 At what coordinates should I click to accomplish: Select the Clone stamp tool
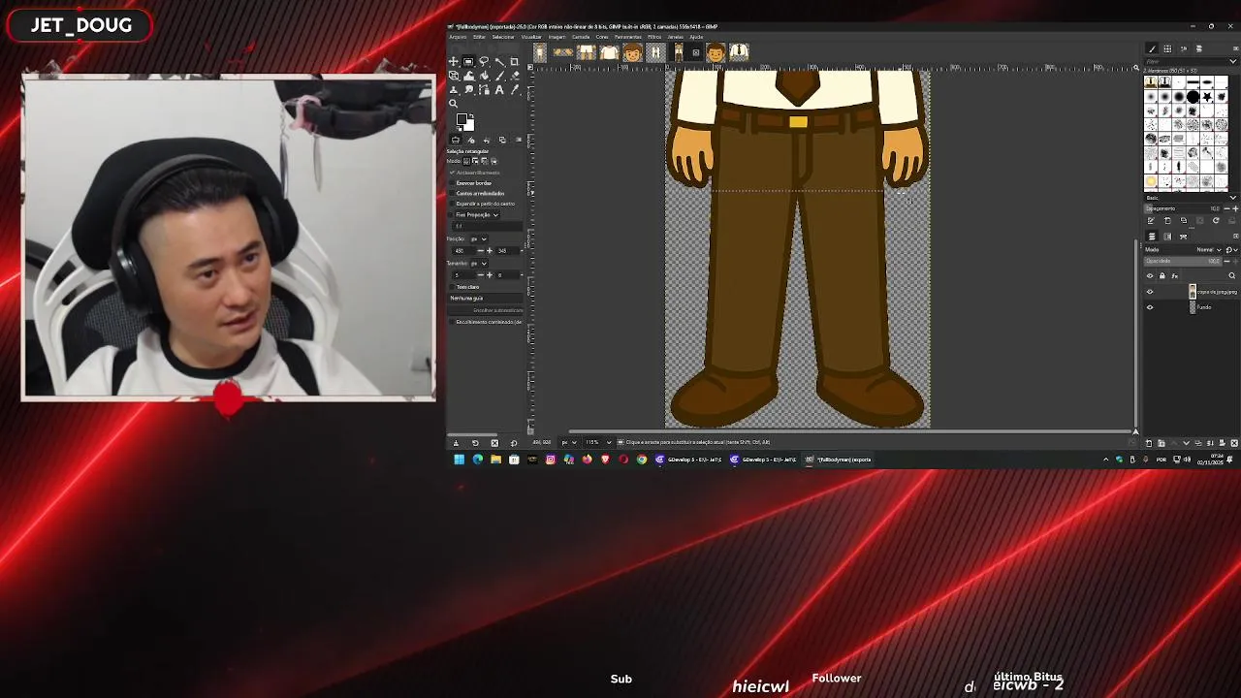(453, 89)
